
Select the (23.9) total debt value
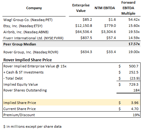(x=135, y=78)
